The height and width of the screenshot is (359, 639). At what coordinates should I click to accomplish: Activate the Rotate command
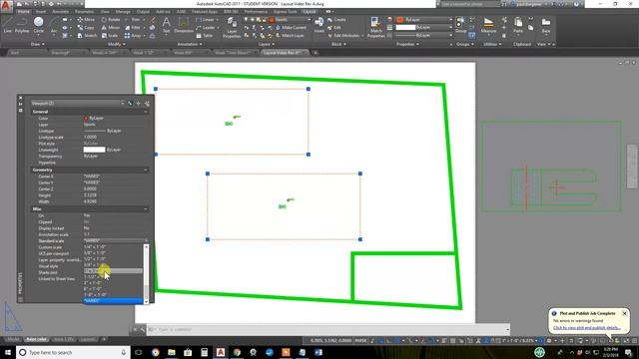[111, 20]
